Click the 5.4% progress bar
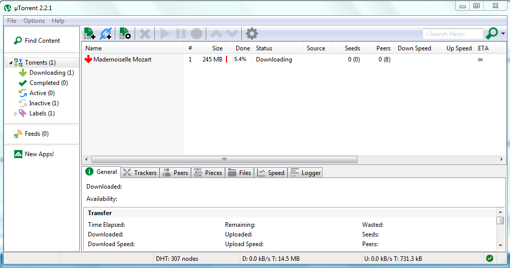Viewport: 510px width, 268px height. [x=239, y=59]
